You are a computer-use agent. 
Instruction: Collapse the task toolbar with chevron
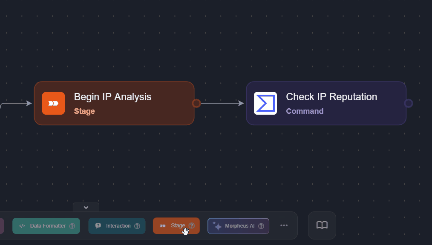tap(86, 207)
